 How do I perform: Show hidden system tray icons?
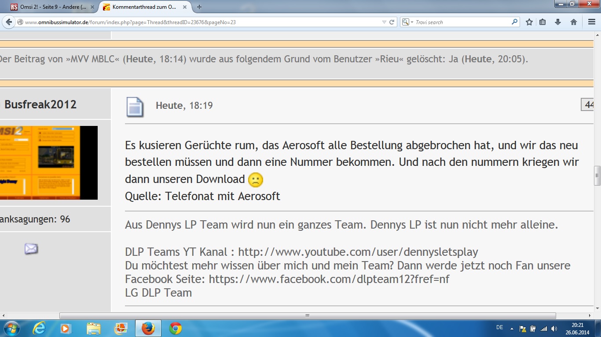(x=512, y=328)
